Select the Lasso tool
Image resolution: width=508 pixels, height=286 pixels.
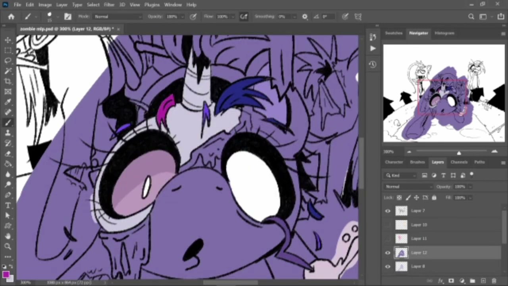tap(8, 60)
